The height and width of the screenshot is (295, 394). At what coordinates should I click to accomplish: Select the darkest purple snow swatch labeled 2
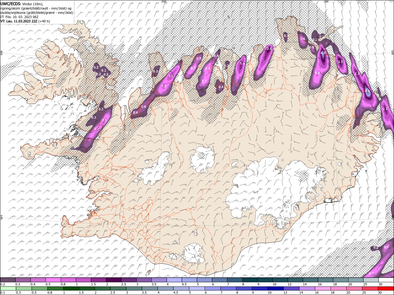[x=114, y=280]
